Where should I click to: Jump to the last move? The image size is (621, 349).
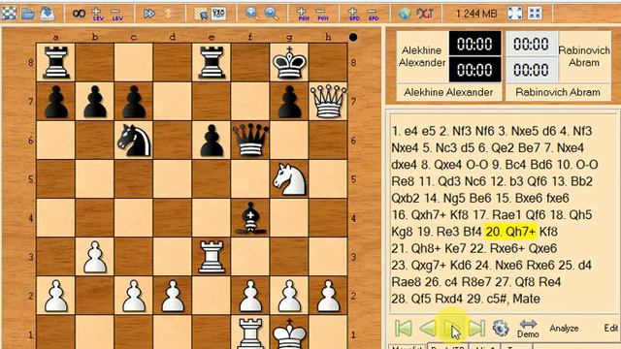476,328
